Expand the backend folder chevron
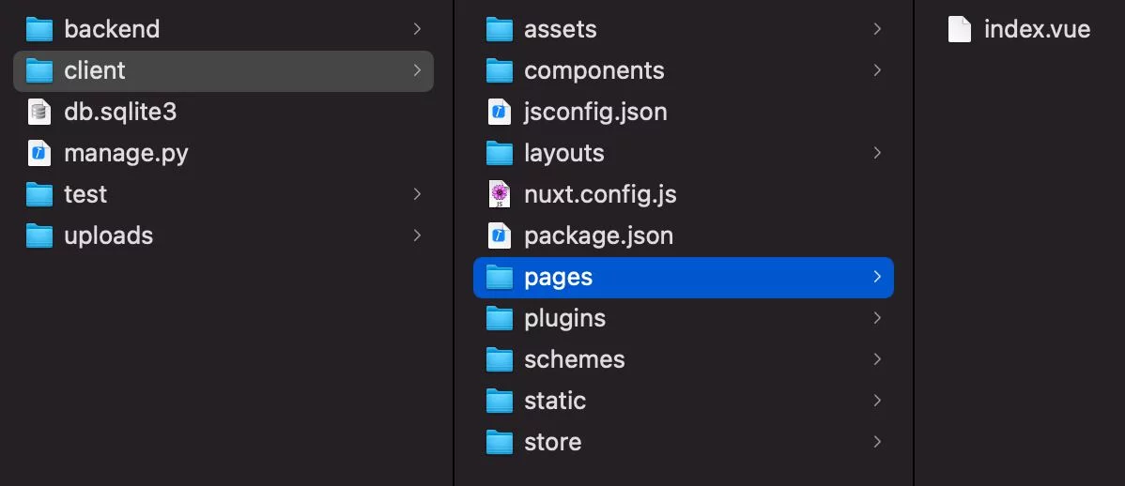 (417, 29)
